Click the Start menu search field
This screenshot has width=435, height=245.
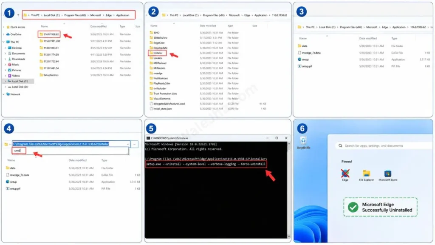[384, 146]
